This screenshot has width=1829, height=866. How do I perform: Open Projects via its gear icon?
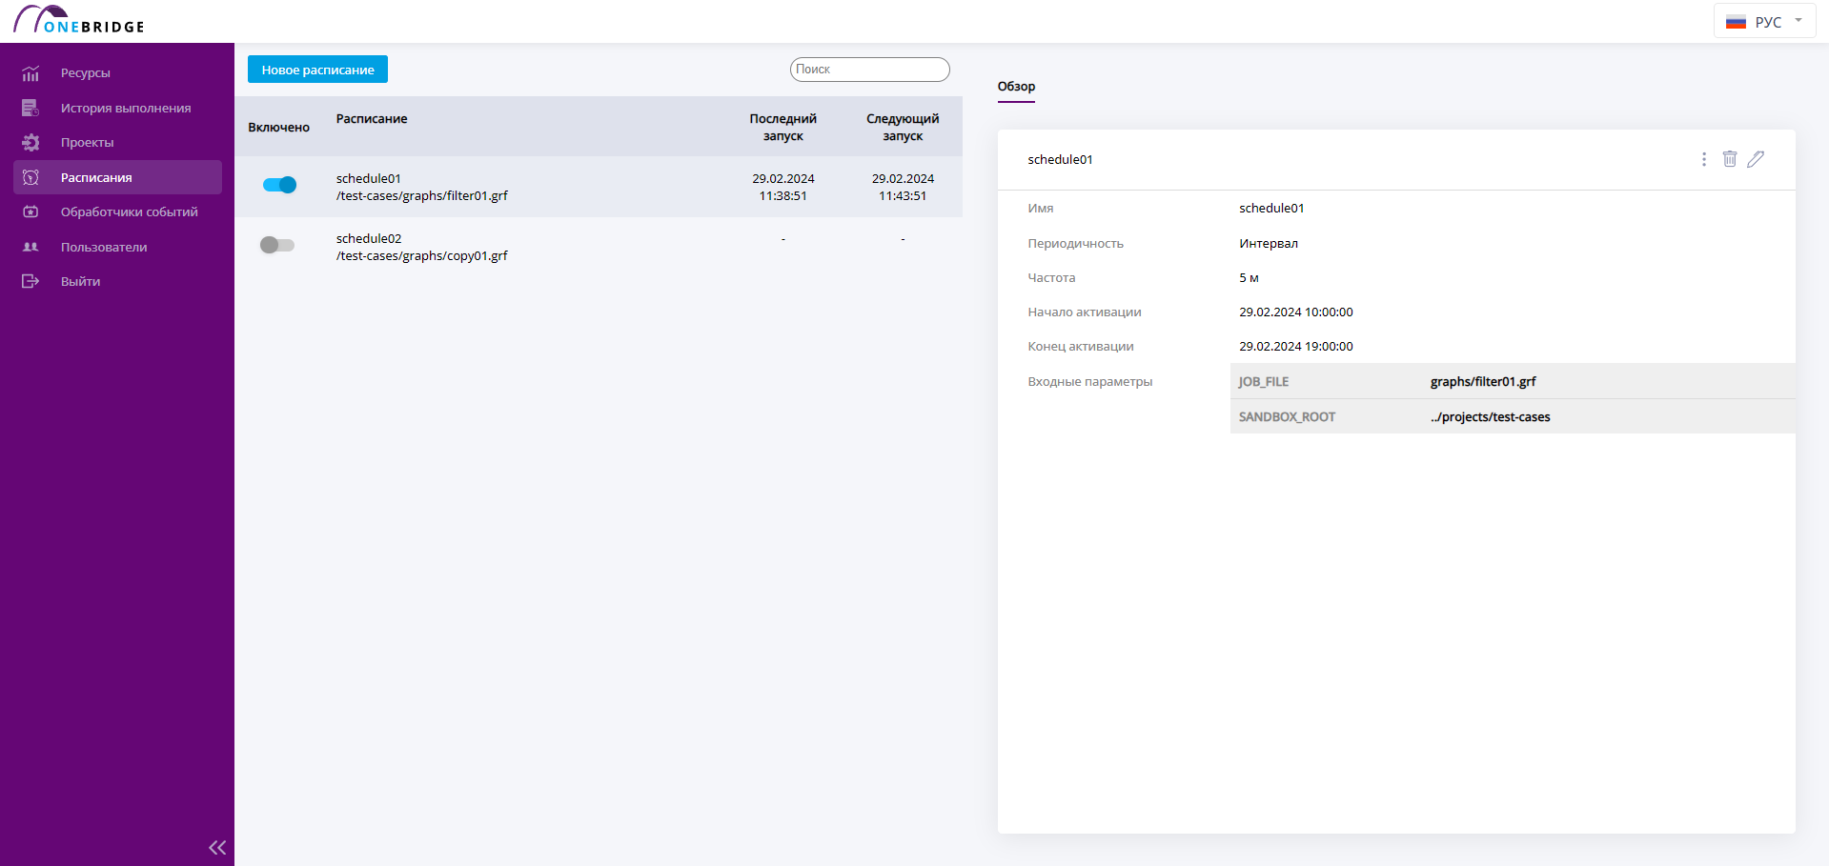(x=30, y=142)
